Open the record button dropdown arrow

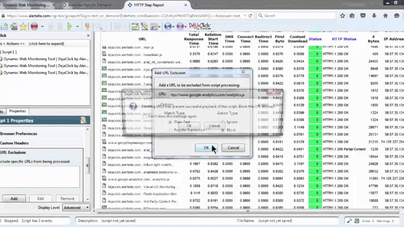tap(42, 27)
